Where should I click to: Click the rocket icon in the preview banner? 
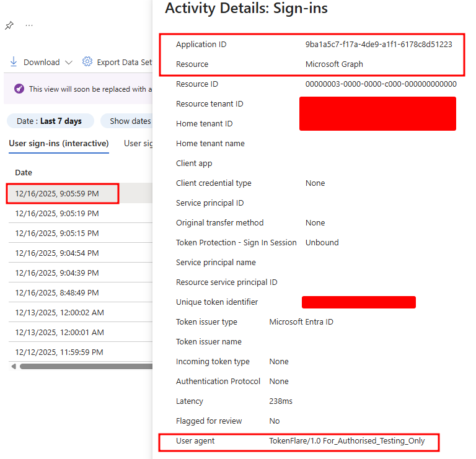(19, 89)
